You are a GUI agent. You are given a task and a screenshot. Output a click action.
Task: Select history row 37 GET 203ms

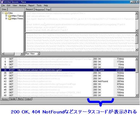tap(68, 76)
